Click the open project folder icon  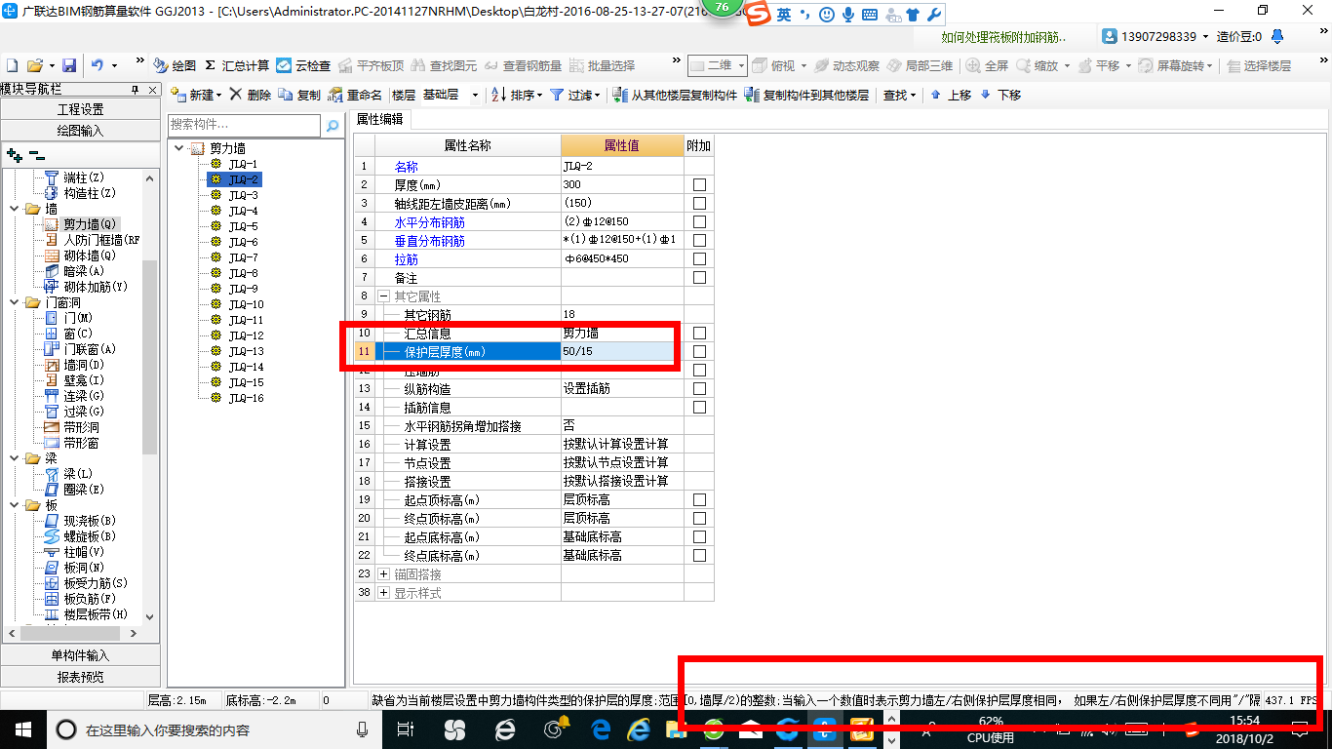35,65
